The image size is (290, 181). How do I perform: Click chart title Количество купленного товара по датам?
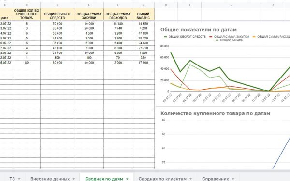(215, 113)
